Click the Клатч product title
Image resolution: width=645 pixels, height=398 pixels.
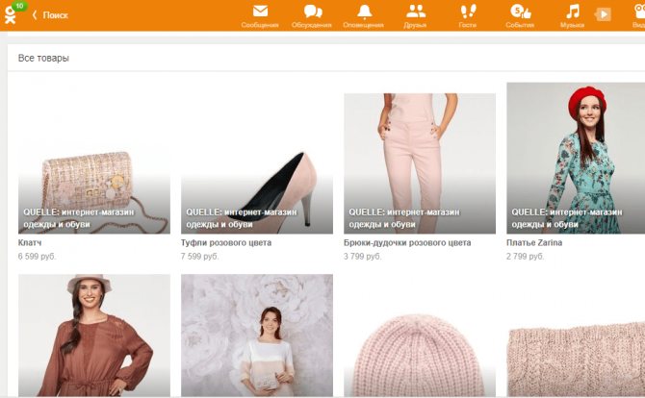point(30,243)
